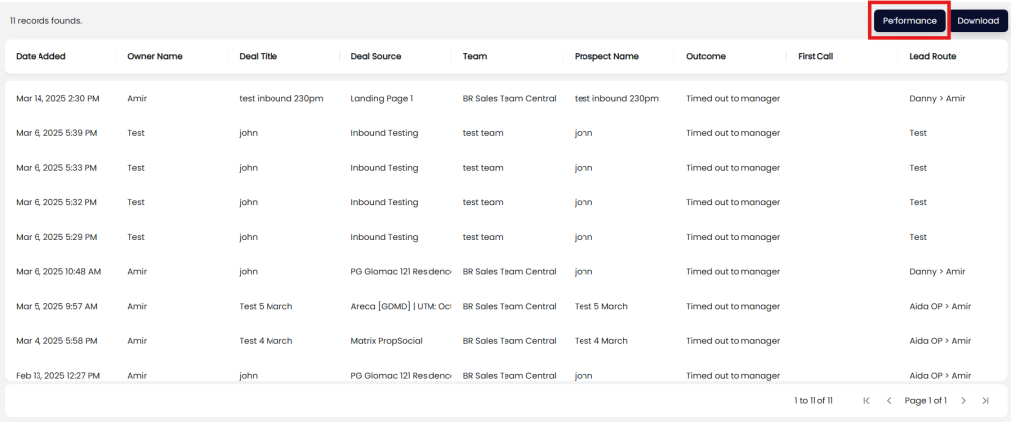Sort by Owner Name column header
The height and width of the screenshot is (422, 1011).
point(155,56)
